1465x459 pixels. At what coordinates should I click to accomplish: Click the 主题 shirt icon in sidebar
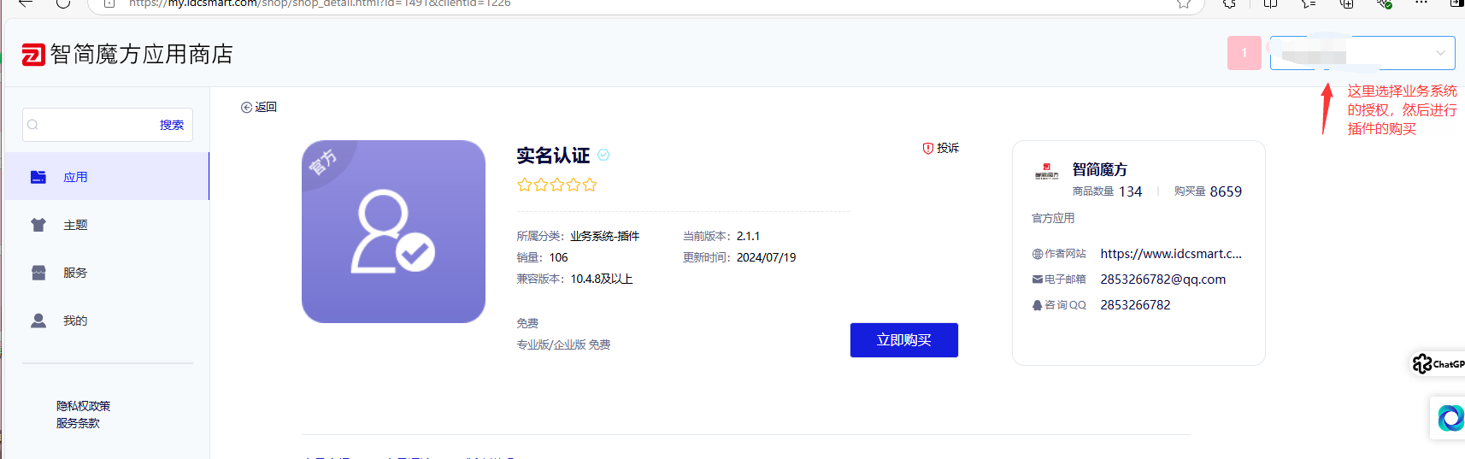(x=38, y=225)
